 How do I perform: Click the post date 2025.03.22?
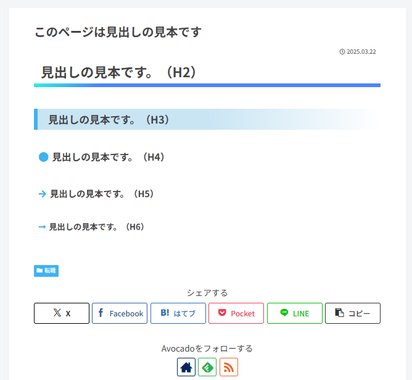(x=358, y=52)
